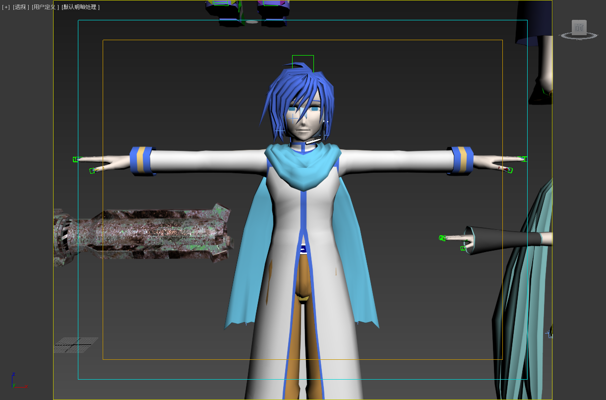
Task: Open the 用户定义 viewport settings menu
Action: tap(45, 7)
